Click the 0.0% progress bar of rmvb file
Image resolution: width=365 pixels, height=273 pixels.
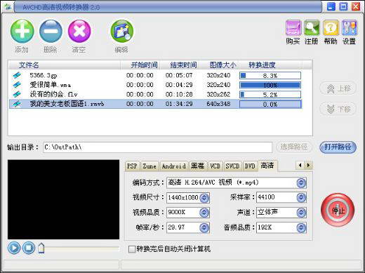pos(270,105)
